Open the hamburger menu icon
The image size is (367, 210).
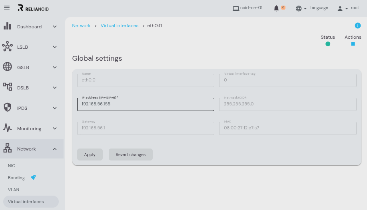pos(7,8)
